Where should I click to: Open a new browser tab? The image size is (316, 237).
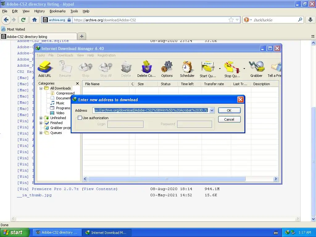[81, 36]
